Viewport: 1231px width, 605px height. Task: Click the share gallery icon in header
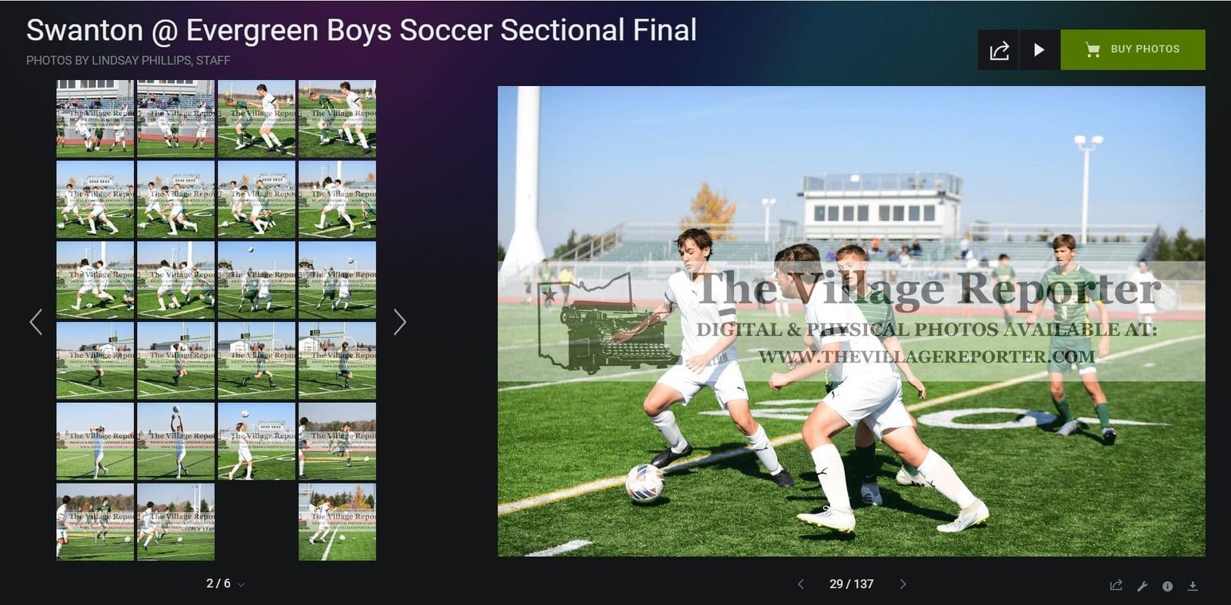[x=999, y=50]
